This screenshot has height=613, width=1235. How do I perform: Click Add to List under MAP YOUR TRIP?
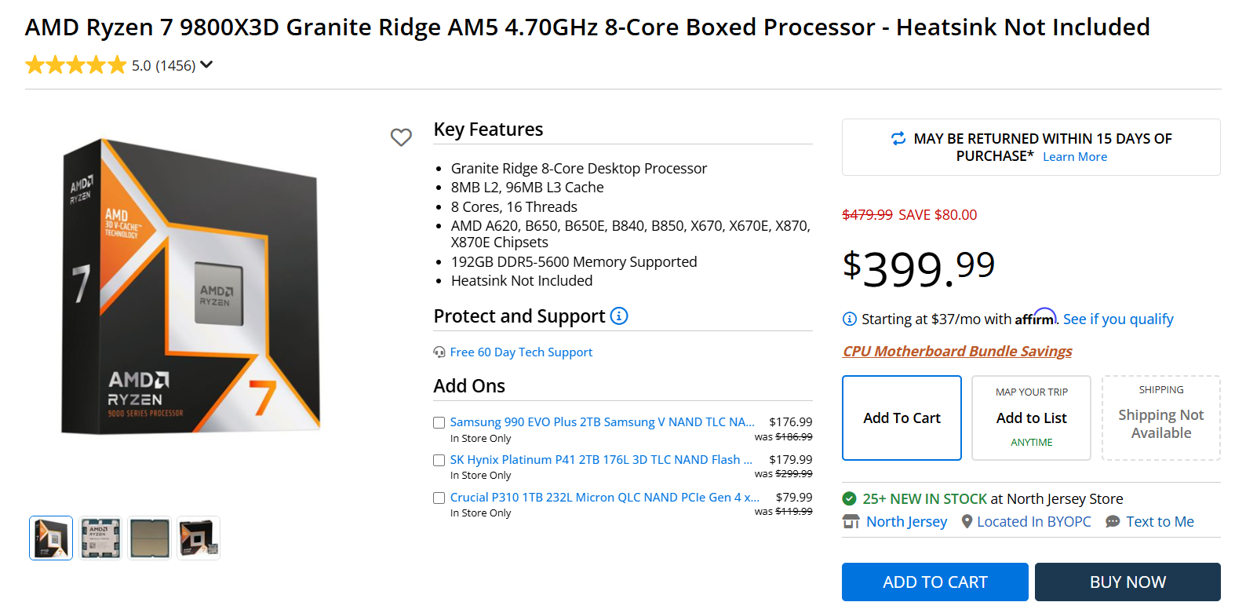(1030, 418)
